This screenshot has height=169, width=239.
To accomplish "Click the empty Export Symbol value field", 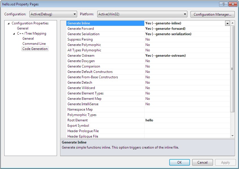I will pos(187,126).
